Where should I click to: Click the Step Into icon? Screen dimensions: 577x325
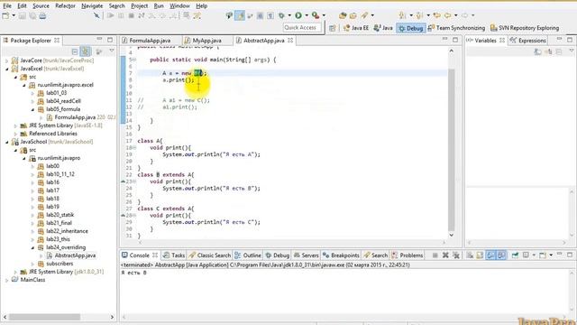(x=152, y=15)
